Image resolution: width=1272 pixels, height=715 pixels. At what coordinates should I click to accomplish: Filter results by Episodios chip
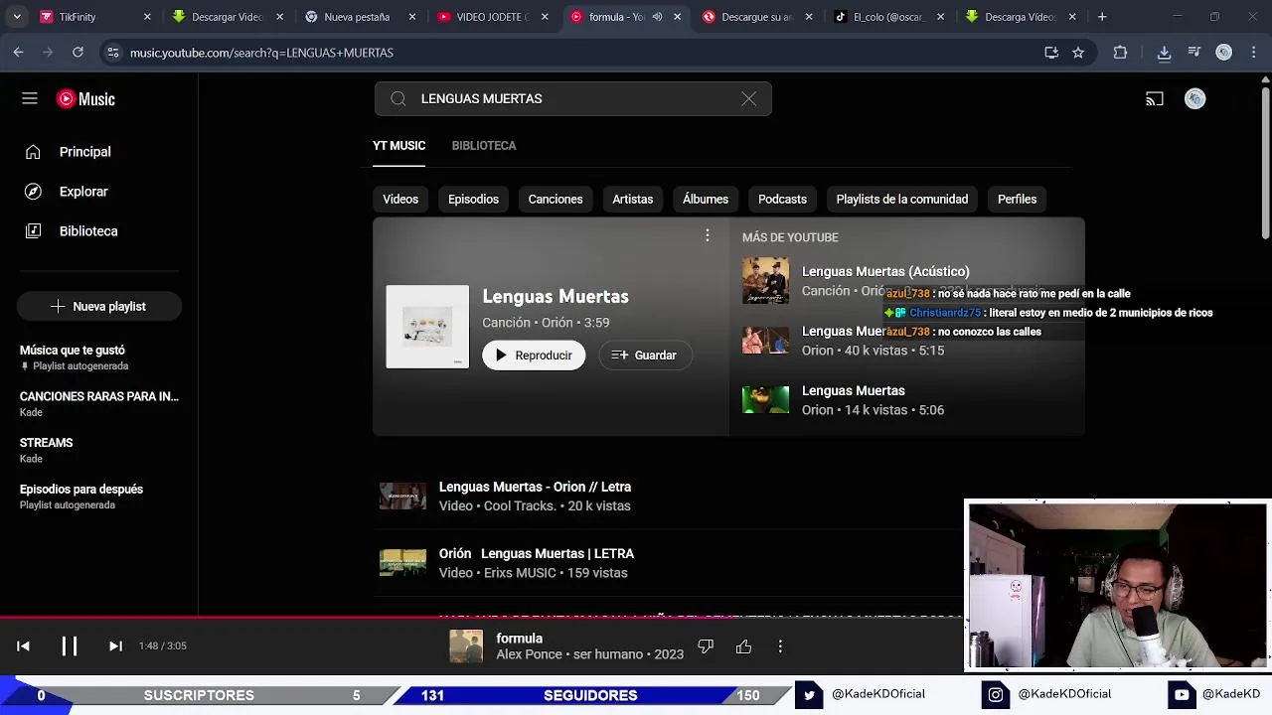tap(473, 200)
